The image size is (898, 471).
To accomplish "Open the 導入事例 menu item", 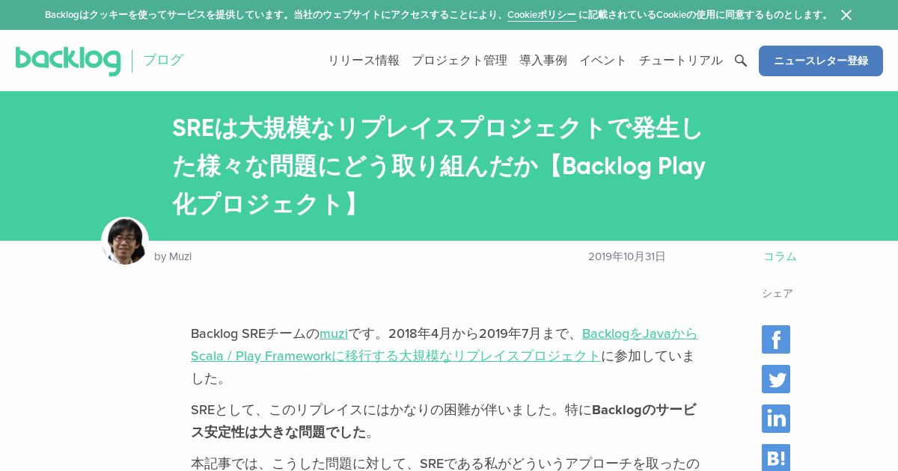I will coord(543,61).
